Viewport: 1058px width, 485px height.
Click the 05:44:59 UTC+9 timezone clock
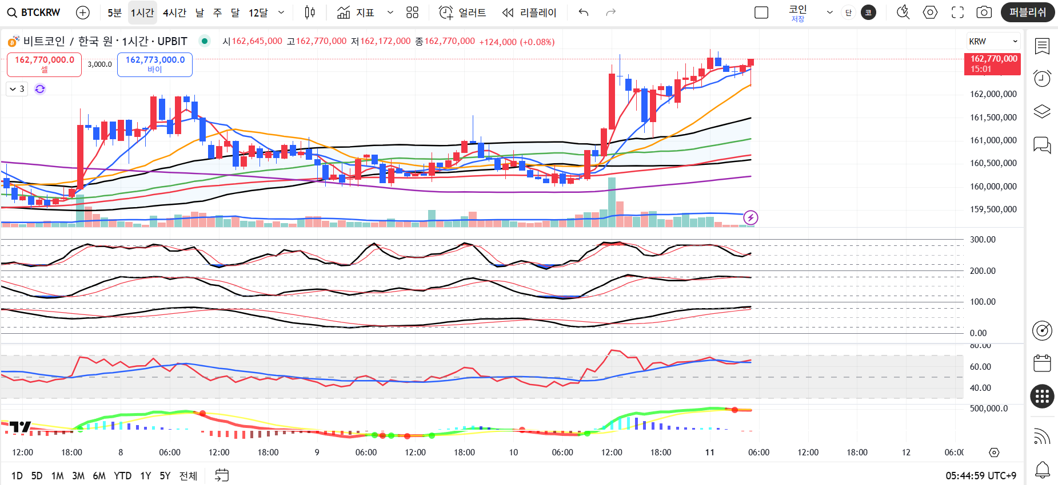point(981,476)
